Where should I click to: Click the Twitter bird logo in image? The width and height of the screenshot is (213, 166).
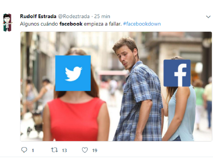(73, 73)
